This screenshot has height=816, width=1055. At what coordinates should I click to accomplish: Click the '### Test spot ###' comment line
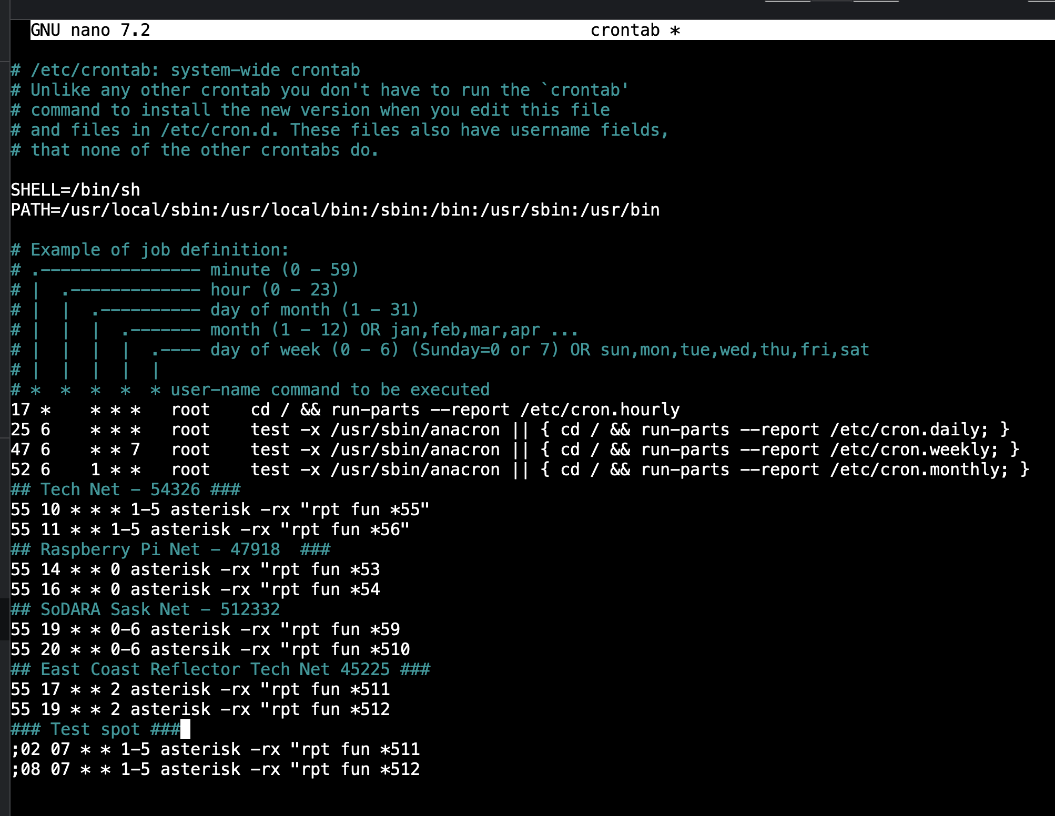tap(96, 729)
